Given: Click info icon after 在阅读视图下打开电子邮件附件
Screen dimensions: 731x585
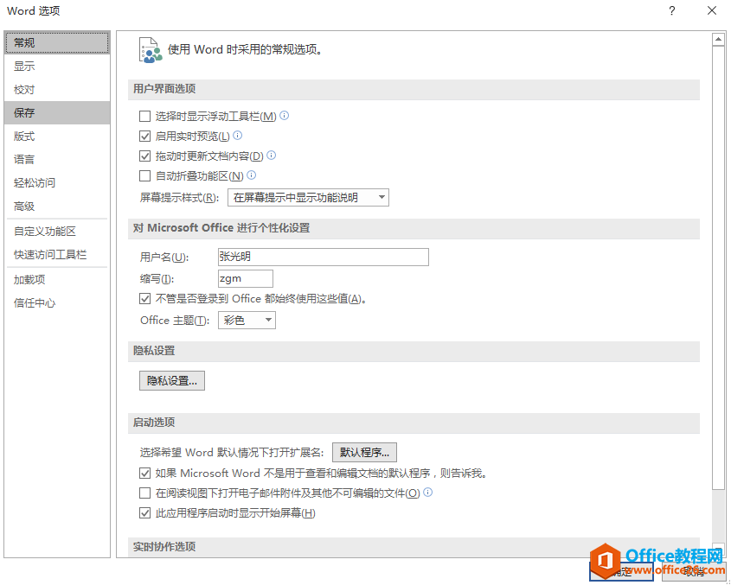Looking at the screenshot, I should coord(427,493).
